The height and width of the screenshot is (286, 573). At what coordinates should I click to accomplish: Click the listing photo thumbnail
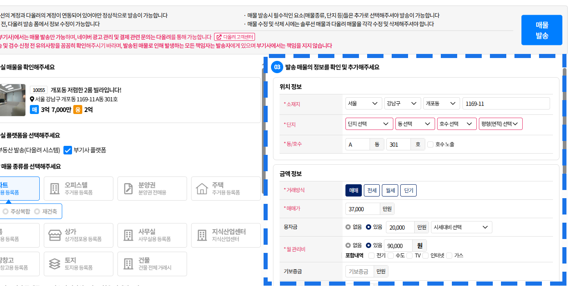click(x=12, y=100)
